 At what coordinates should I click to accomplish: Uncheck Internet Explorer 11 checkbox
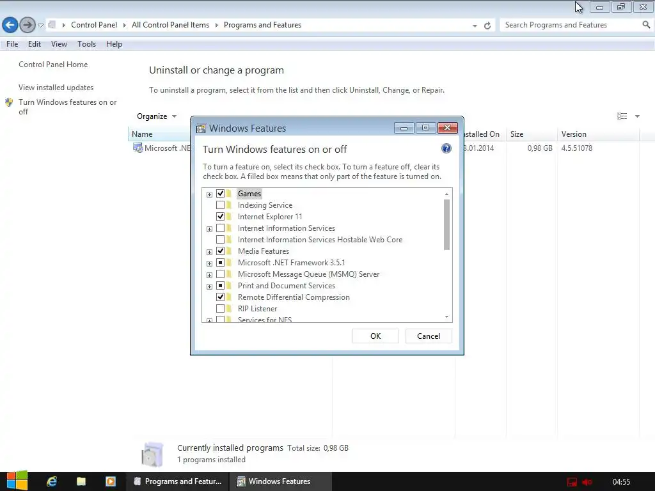click(x=220, y=216)
